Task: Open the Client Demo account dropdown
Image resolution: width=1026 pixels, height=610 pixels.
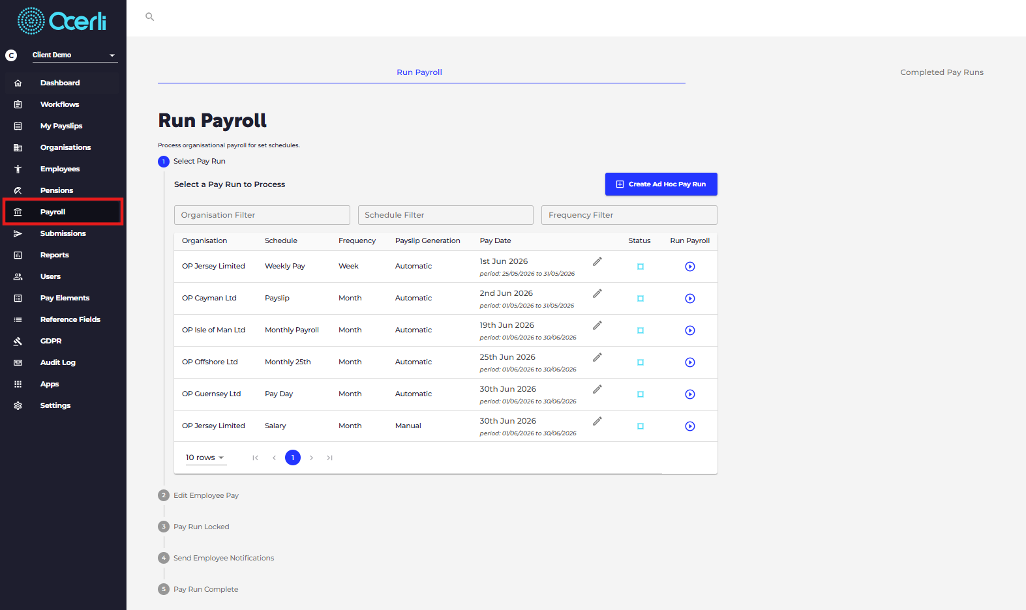Action: tap(74, 55)
